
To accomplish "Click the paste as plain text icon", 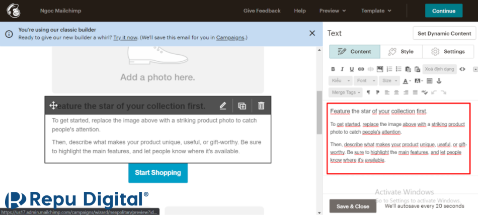I will pyautogui.click(x=408, y=69).
